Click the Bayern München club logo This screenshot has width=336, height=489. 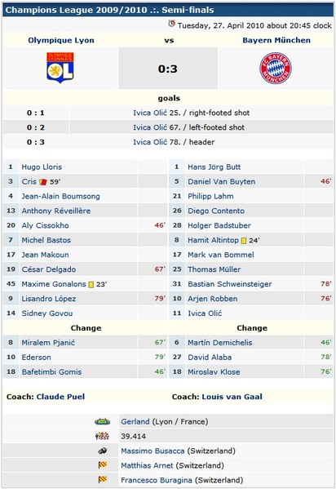[x=275, y=68]
